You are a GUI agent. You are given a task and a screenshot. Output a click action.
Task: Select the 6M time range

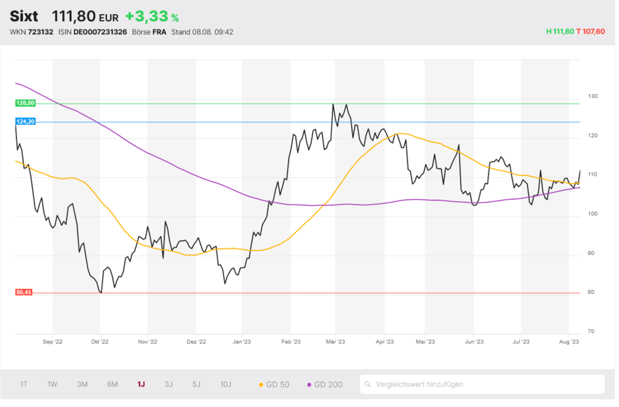click(112, 384)
